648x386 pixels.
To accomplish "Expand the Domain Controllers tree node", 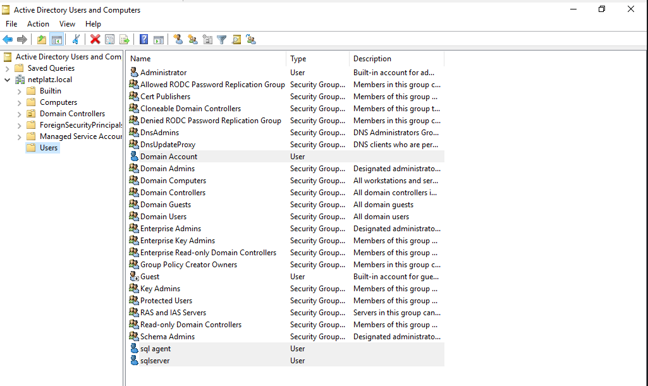I will click(19, 114).
